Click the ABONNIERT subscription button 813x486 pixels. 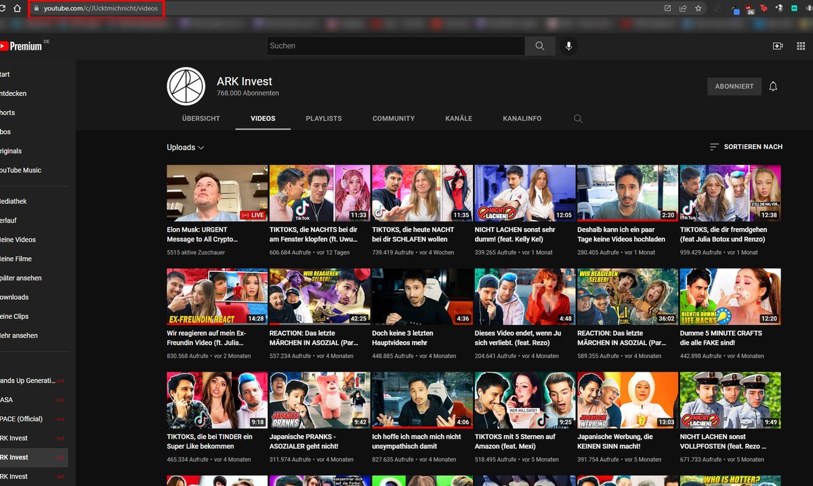coord(734,87)
